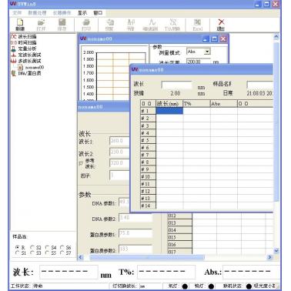Click the curve-shaped toolbar icon left of T/A

click(151, 25)
